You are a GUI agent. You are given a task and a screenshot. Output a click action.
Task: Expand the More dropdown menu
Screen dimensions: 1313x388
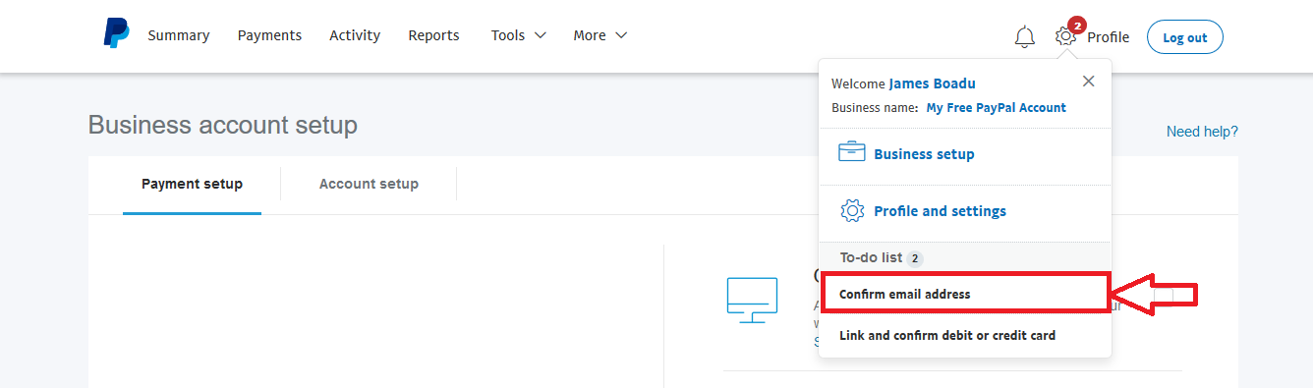pyautogui.click(x=600, y=35)
